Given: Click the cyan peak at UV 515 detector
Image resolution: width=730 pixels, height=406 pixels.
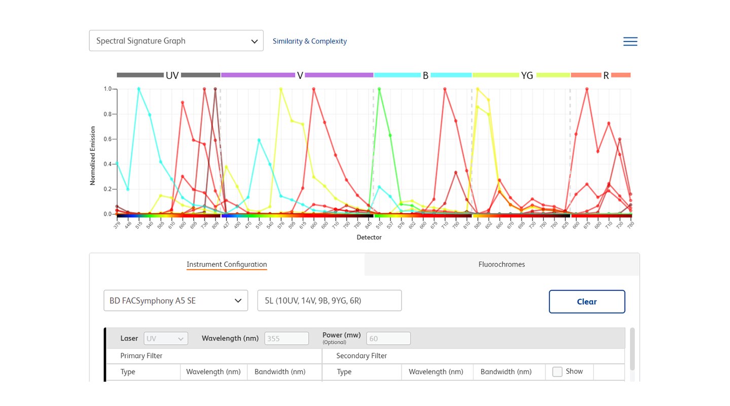Looking at the screenshot, I should (x=138, y=89).
